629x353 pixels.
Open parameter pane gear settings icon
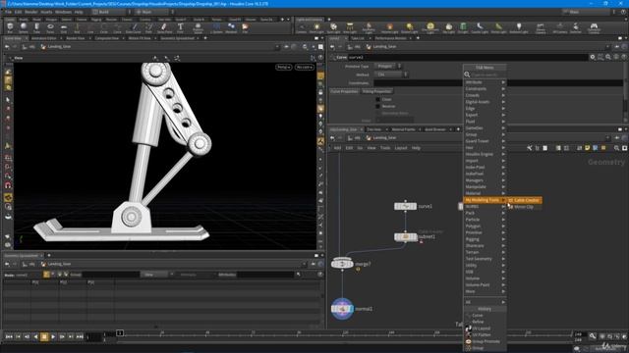[x=592, y=57]
